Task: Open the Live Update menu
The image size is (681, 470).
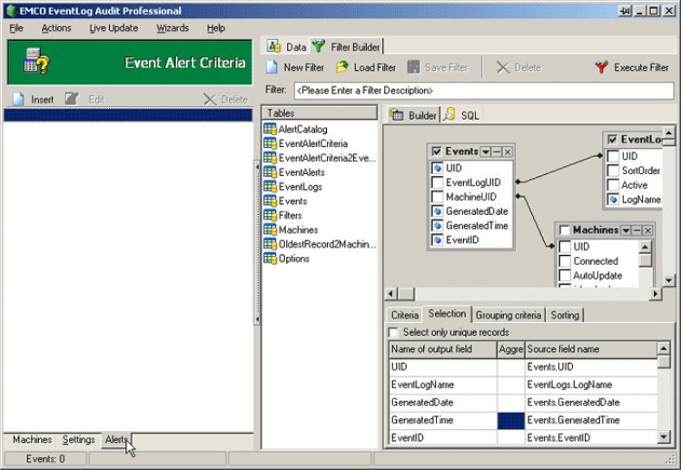Action: (x=113, y=28)
